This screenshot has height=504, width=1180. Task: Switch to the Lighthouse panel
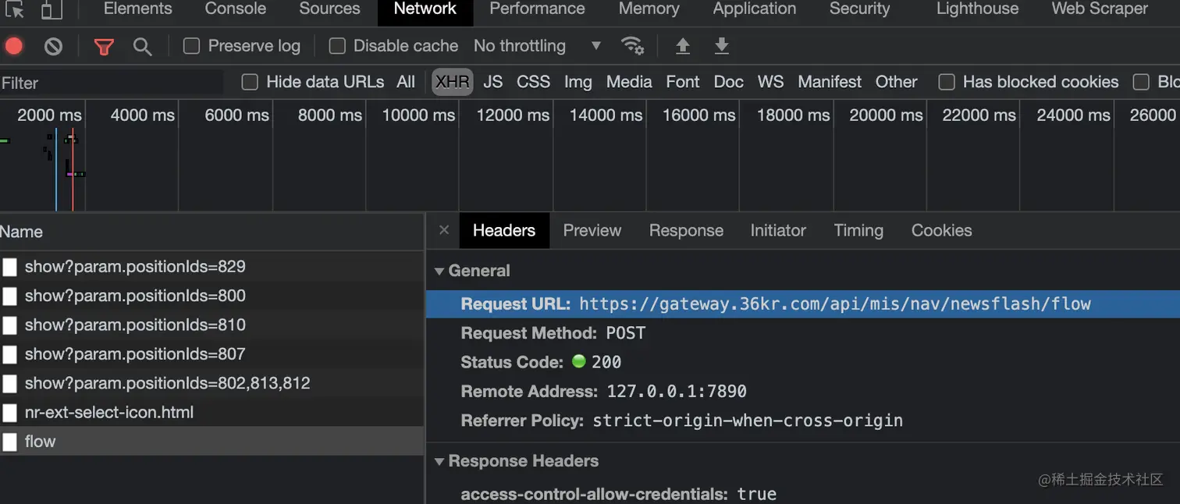(x=977, y=9)
